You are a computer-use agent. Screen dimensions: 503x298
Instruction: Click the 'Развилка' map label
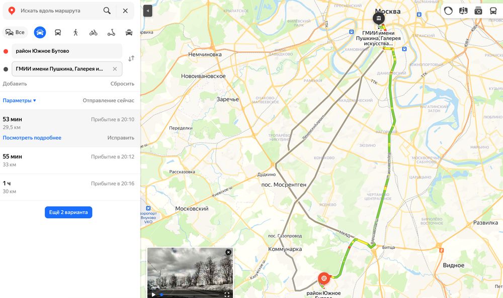coord(485,223)
